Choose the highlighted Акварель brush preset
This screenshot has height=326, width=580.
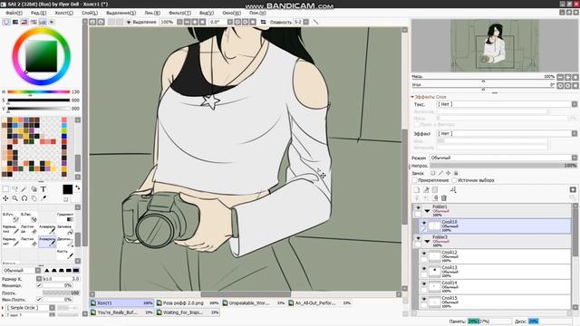click(x=47, y=242)
